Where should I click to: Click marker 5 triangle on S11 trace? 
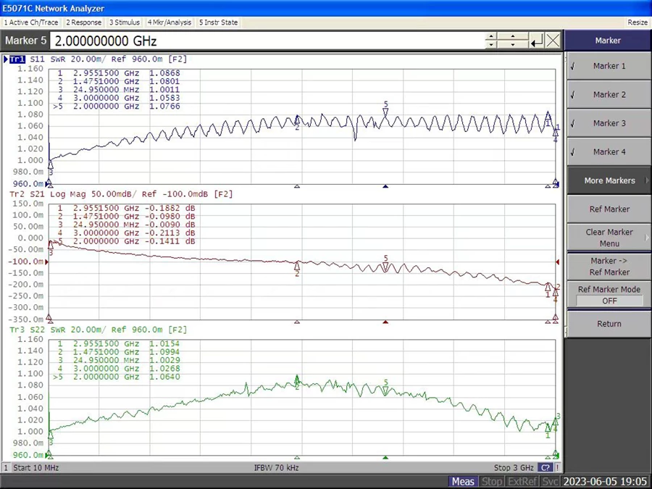coord(385,112)
